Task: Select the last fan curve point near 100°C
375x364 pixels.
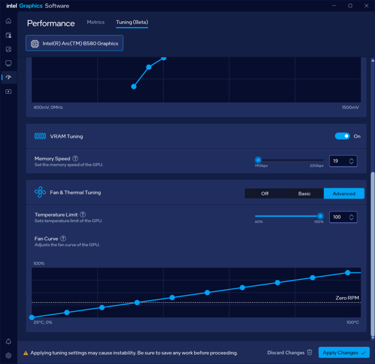Action: tap(348, 272)
